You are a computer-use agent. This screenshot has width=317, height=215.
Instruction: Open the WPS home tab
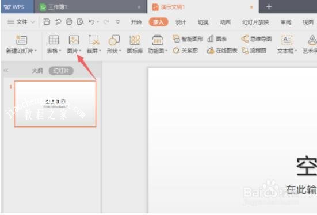pos(17,7)
